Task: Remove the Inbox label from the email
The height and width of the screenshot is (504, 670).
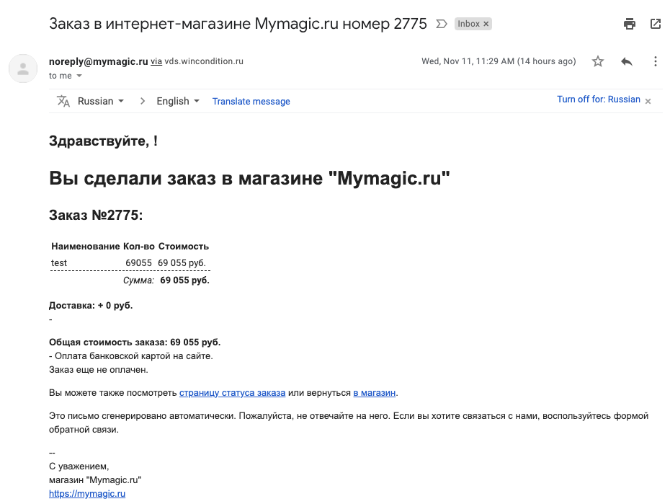Action: point(486,23)
